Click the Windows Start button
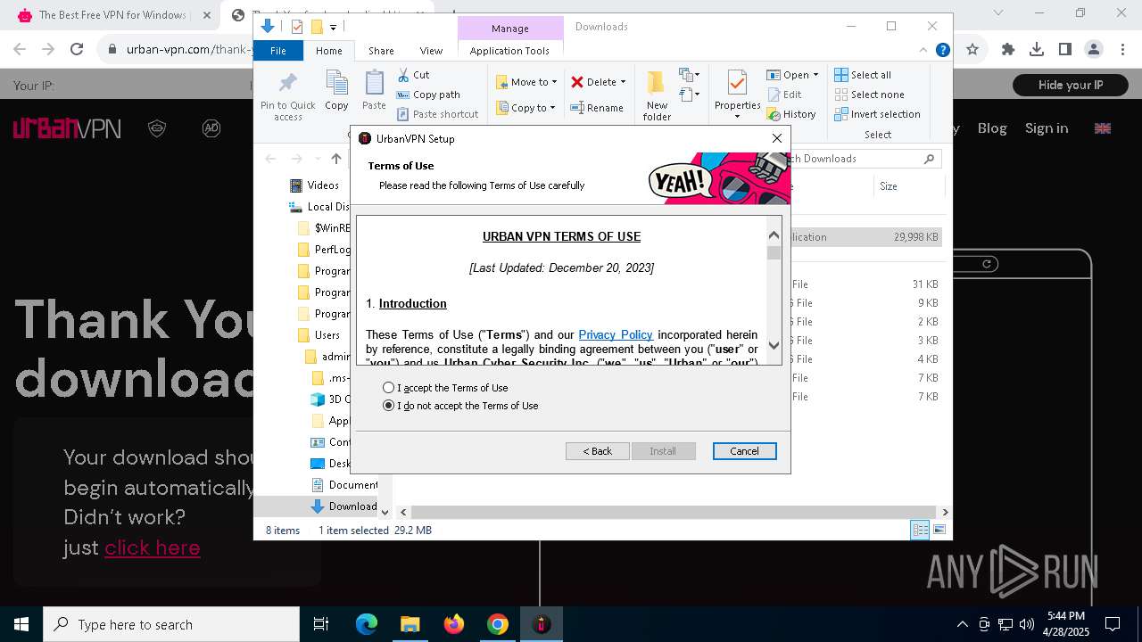Viewport: 1142px width, 642px height. click(x=21, y=624)
